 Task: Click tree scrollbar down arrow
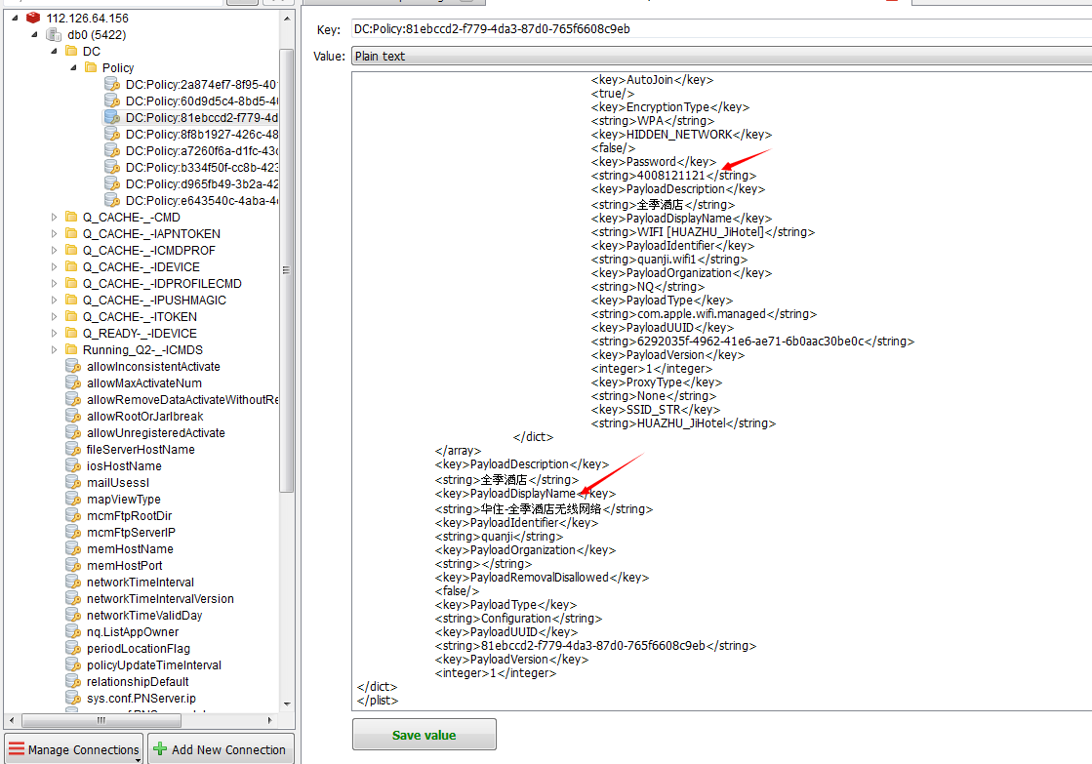[287, 704]
